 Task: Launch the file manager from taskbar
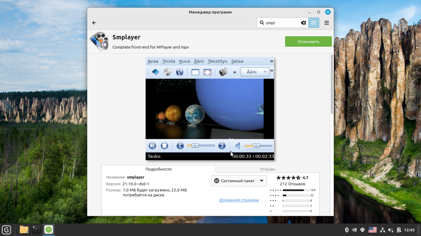[x=24, y=230]
